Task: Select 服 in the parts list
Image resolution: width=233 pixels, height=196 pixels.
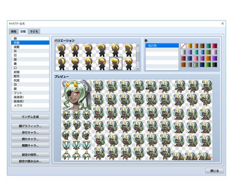Action: [x=30, y=89]
